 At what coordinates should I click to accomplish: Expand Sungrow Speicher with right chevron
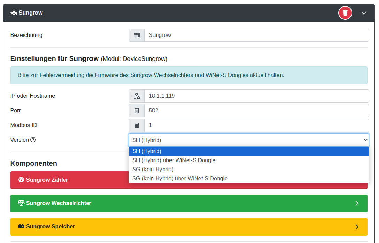(x=357, y=227)
